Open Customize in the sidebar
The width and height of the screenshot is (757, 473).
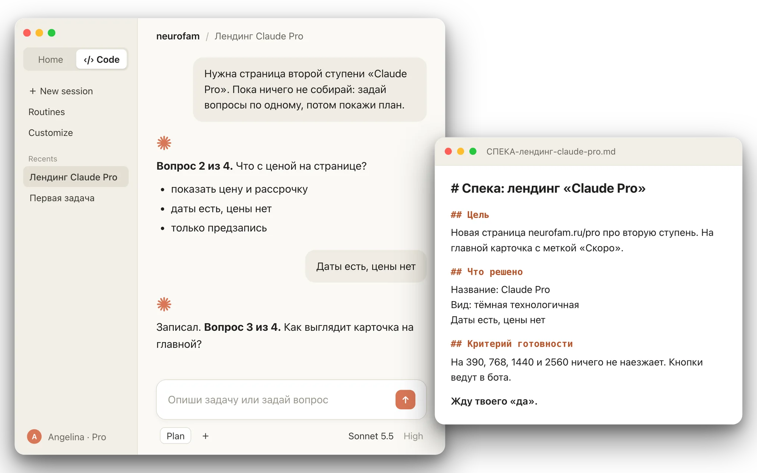point(51,133)
